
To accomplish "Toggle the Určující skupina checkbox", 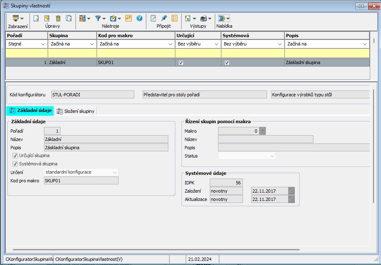I will coord(15,156).
